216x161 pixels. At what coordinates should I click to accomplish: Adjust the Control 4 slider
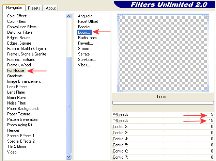coord(163,139)
